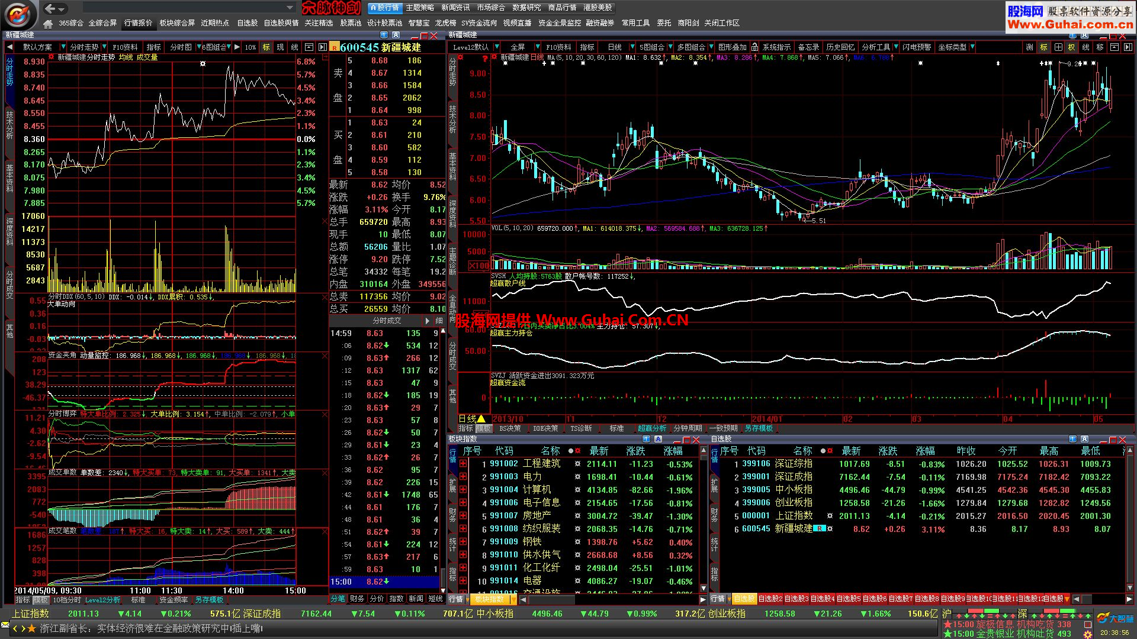Click the 分时成交 expand arrow icon

click(428, 320)
